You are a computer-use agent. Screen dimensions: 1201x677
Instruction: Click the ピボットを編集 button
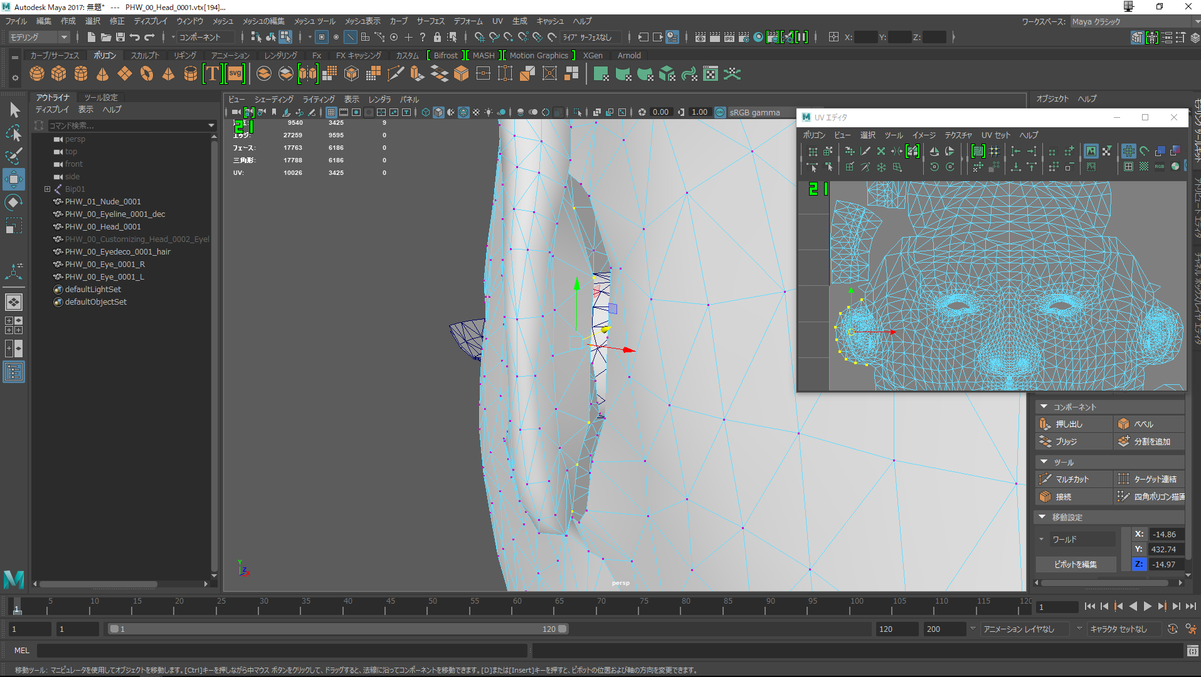(1075, 564)
